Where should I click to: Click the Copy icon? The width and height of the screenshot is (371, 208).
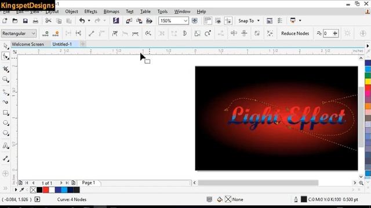[x=59, y=21]
